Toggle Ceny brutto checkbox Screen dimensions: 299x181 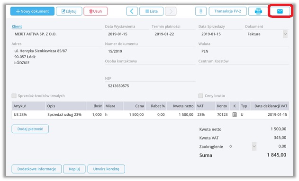pos(200,95)
